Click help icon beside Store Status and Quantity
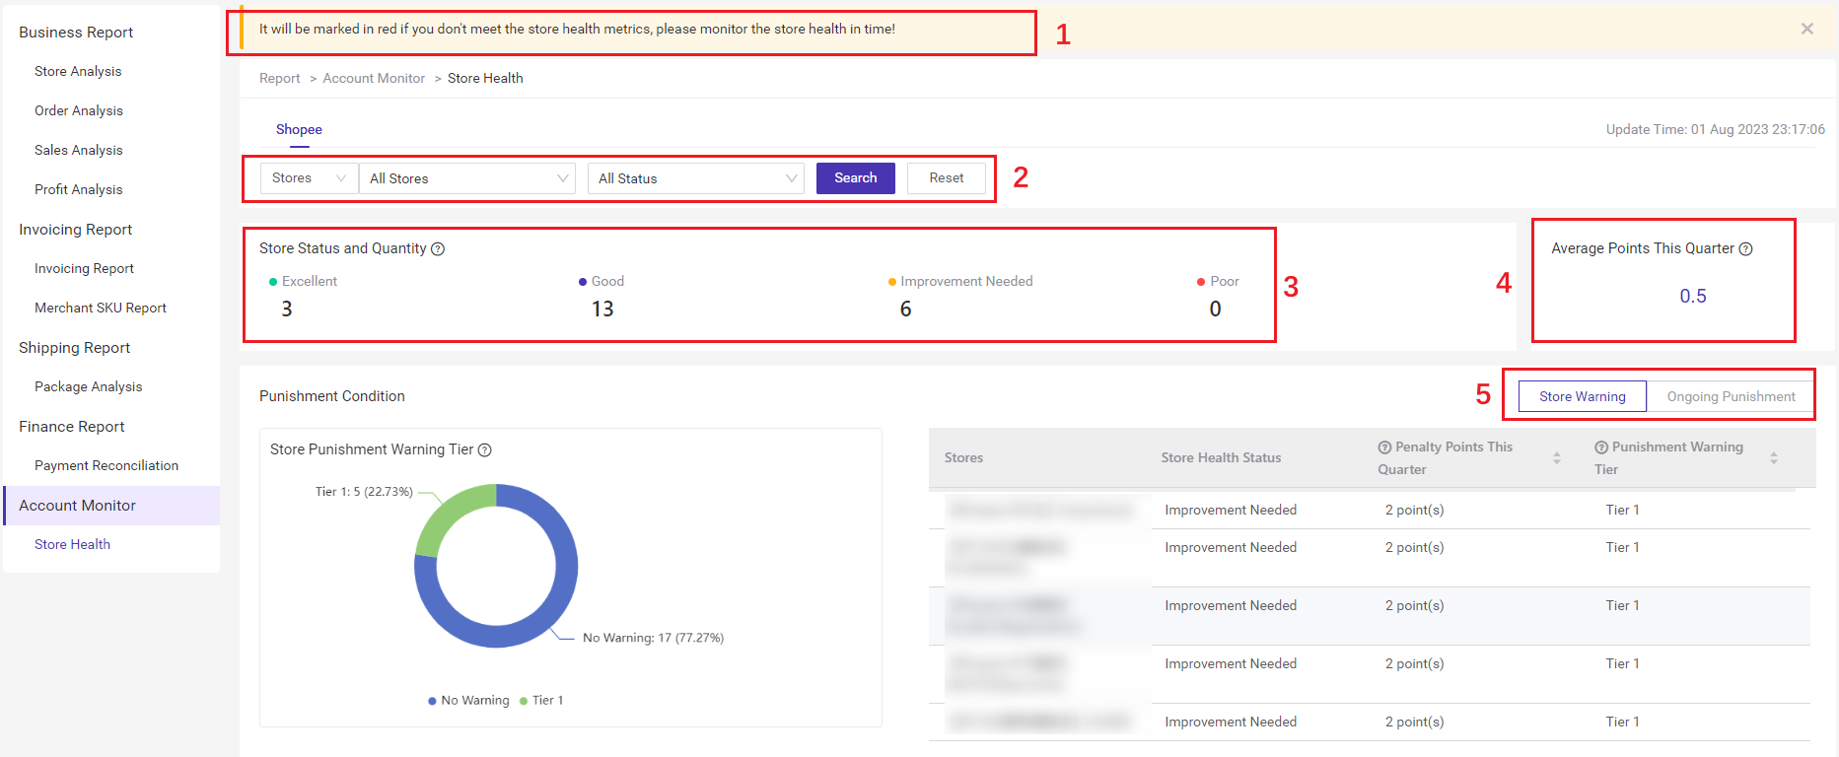The image size is (1839, 757). tap(438, 249)
